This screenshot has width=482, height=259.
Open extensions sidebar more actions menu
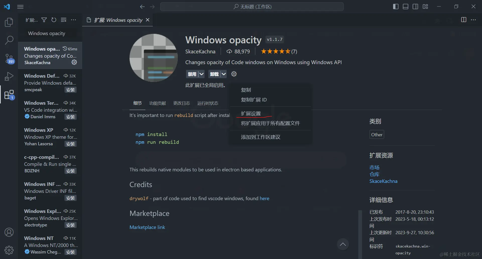[73, 20]
